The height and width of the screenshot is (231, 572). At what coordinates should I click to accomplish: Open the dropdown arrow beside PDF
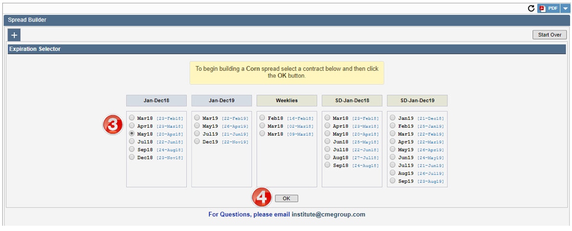(x=565, y=8)
